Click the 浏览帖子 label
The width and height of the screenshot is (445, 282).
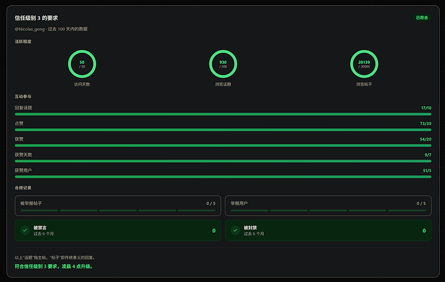click(364, 84)
